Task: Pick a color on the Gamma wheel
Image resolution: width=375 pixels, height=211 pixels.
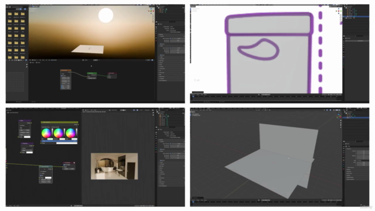Action: [58, 133]
